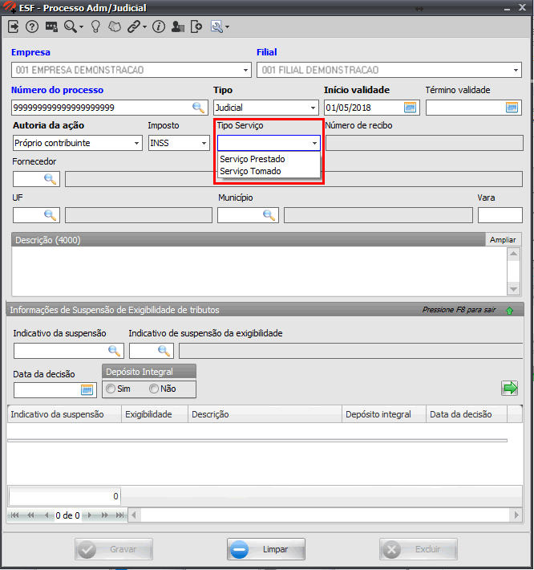Viewport: 534px width, 570px height.
Task: Click the exit door icon in toolbar
Action: (x=14, y=26)
